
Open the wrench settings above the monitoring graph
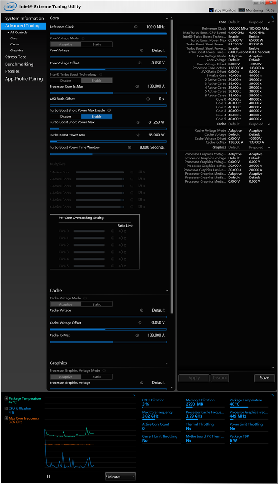(134, 395)
